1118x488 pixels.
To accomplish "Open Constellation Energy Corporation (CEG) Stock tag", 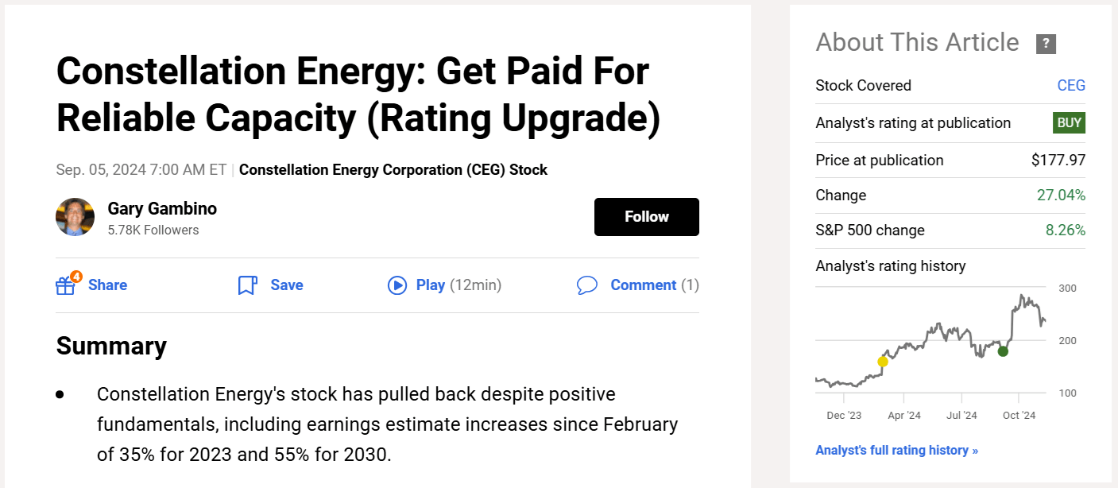I will point(393,169).
